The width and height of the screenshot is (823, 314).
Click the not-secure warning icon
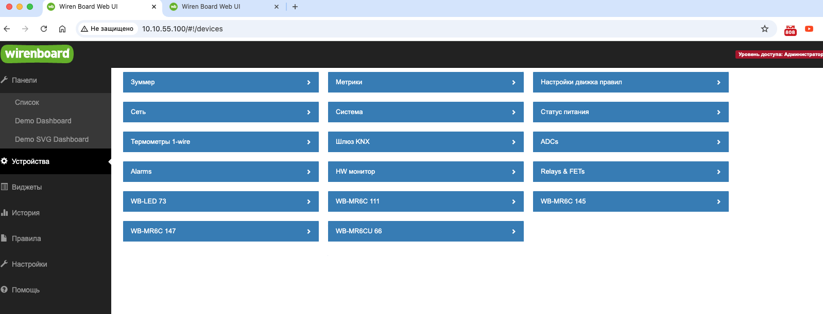point(84,29)
